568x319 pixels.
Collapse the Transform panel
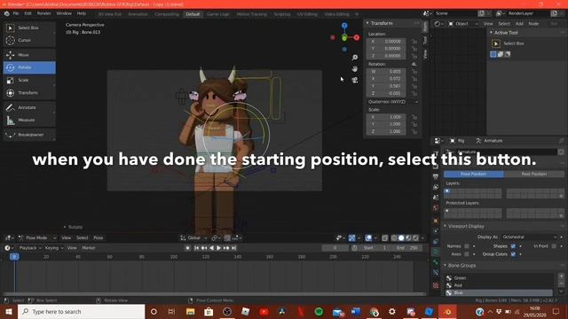click(x=367, y=23)
